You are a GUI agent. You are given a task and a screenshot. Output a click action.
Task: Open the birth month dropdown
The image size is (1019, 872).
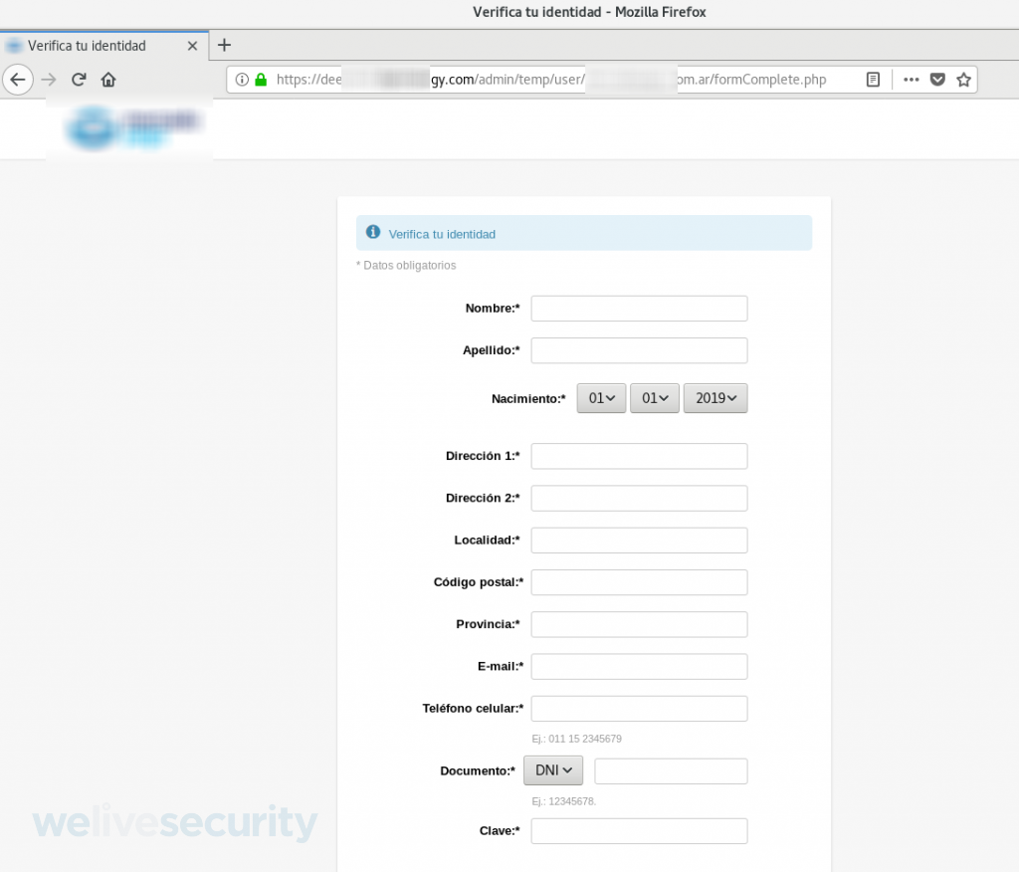point(654,398)
